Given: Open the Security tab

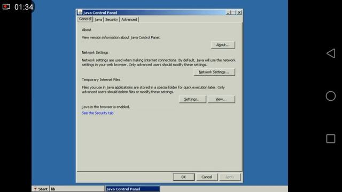Looking at the screenshot, I should 112,20.
